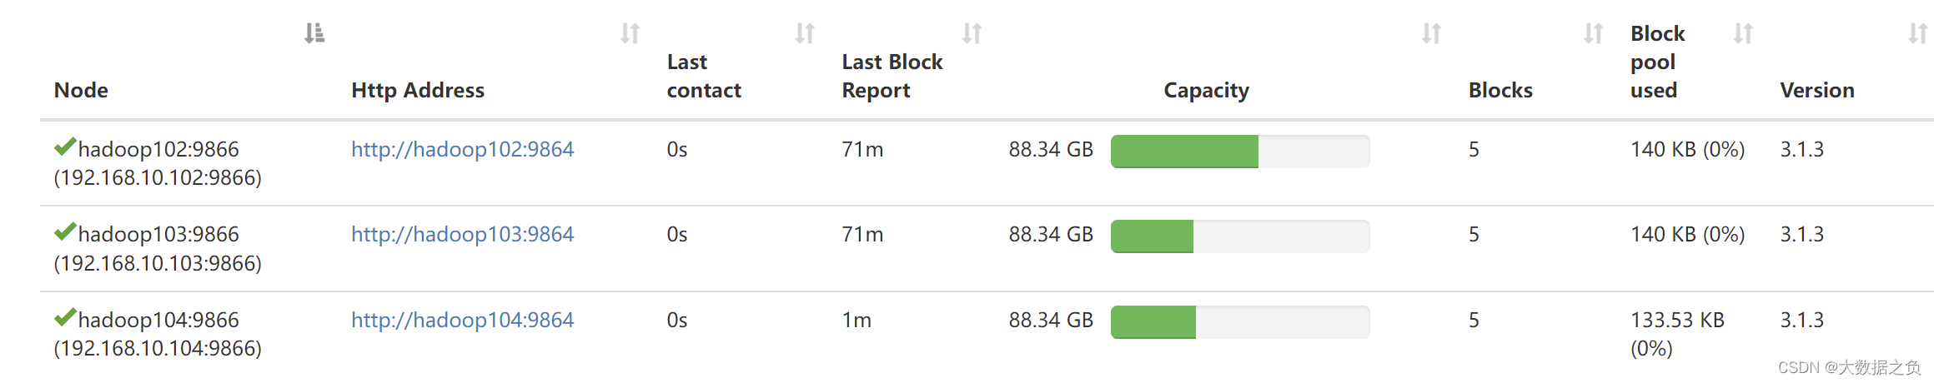Click sort icon for Http Address column
The image size is (1934, 383).
[630, 33]
